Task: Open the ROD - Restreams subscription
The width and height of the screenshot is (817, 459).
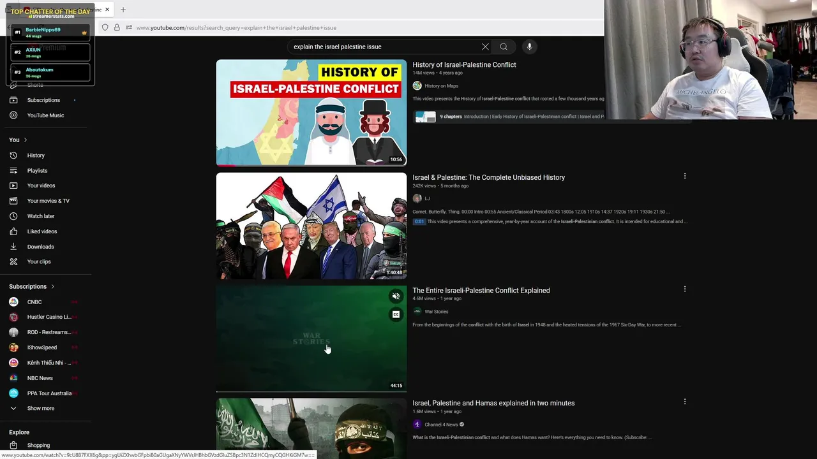Action: click(49, 332)
